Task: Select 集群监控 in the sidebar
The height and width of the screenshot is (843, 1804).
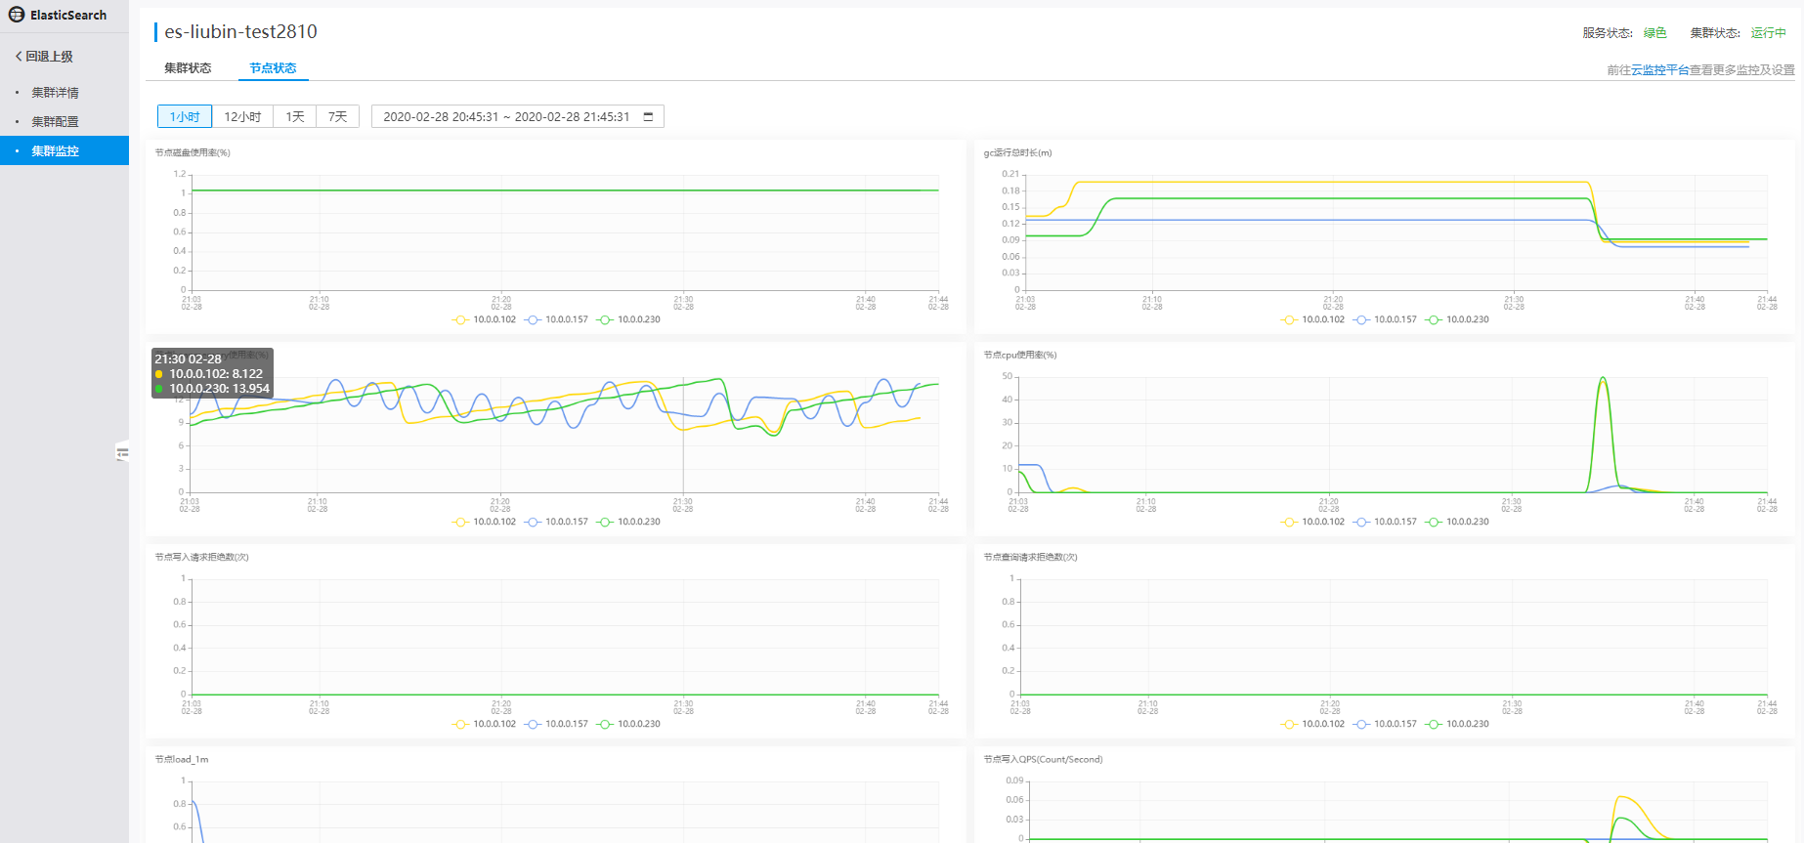Action: (x=64, y=150)
